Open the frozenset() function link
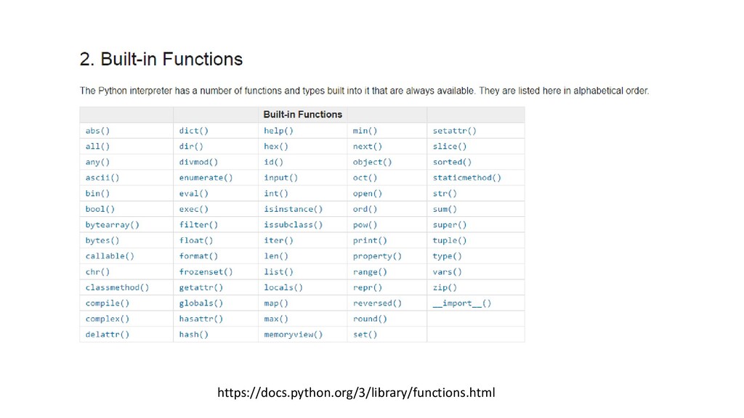This screenshot has height=418, width=744. 206,272
